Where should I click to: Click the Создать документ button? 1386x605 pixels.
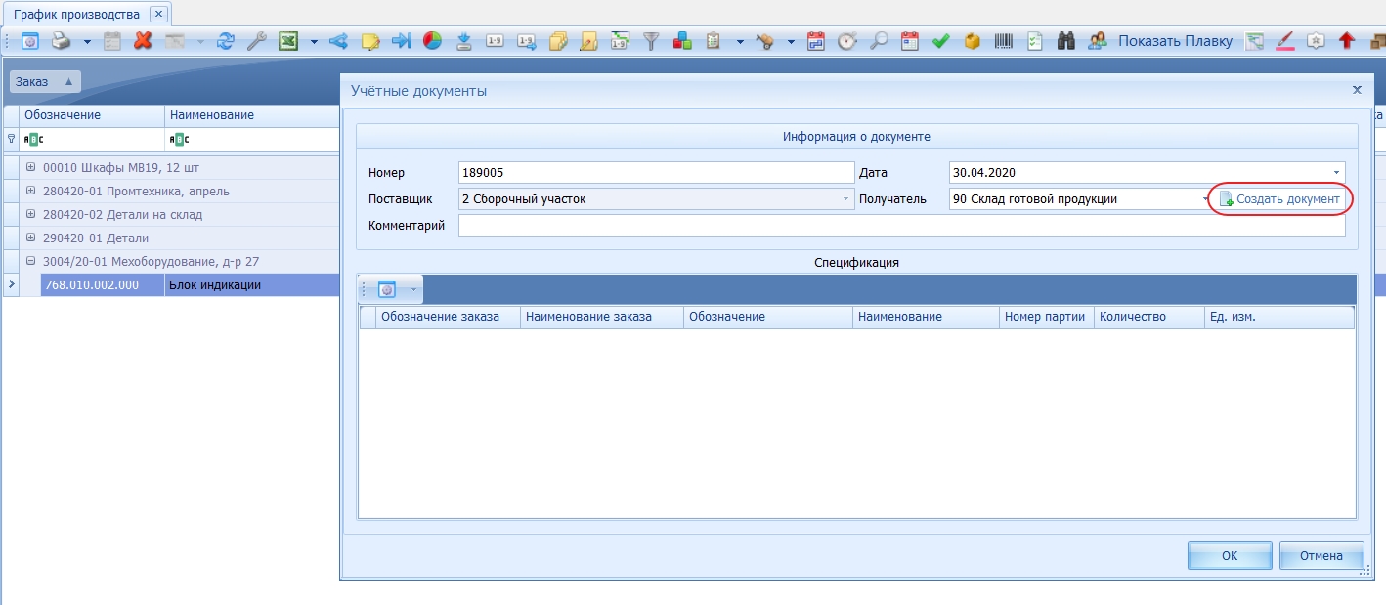coord(1279,199)
